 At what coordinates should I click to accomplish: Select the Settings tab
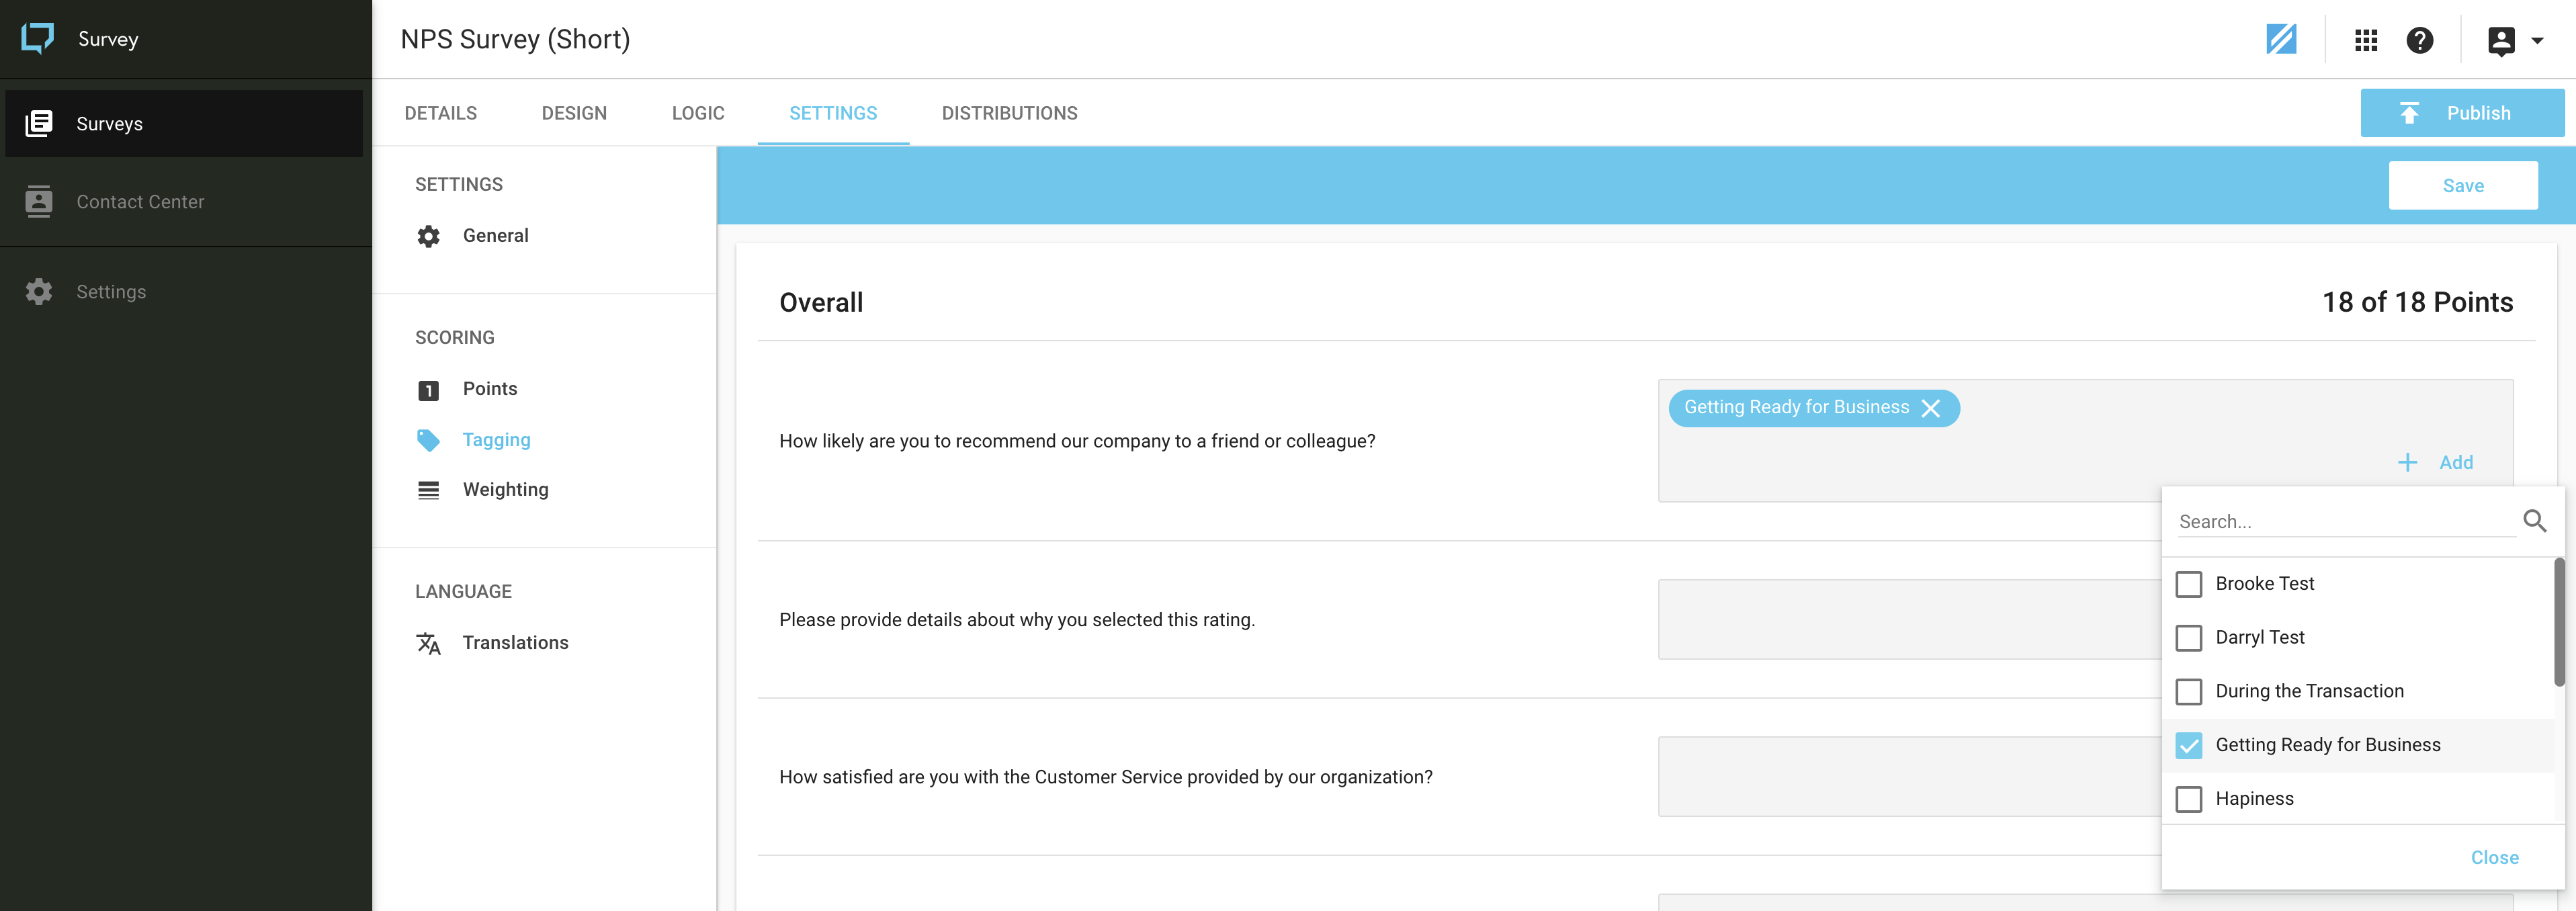coord(833,113)
